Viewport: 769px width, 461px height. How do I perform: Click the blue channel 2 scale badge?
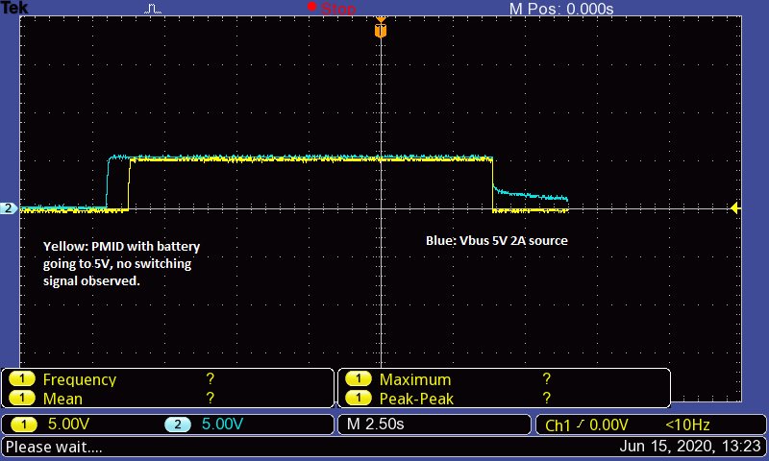pos(178,425)
